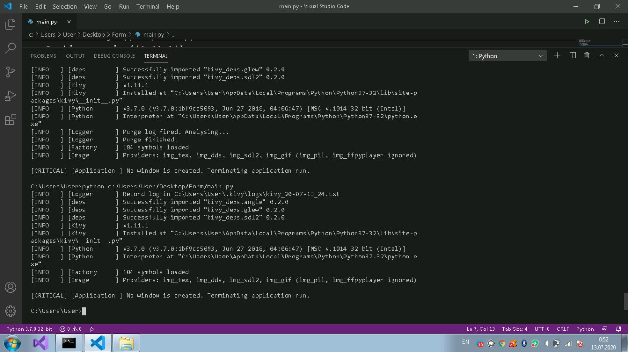Close the terminal panel
The height and width of the screenshot is (352, 628).
616,56
